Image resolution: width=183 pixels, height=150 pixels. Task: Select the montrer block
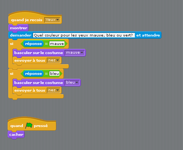pyautogui.click(x=19, y=28)
